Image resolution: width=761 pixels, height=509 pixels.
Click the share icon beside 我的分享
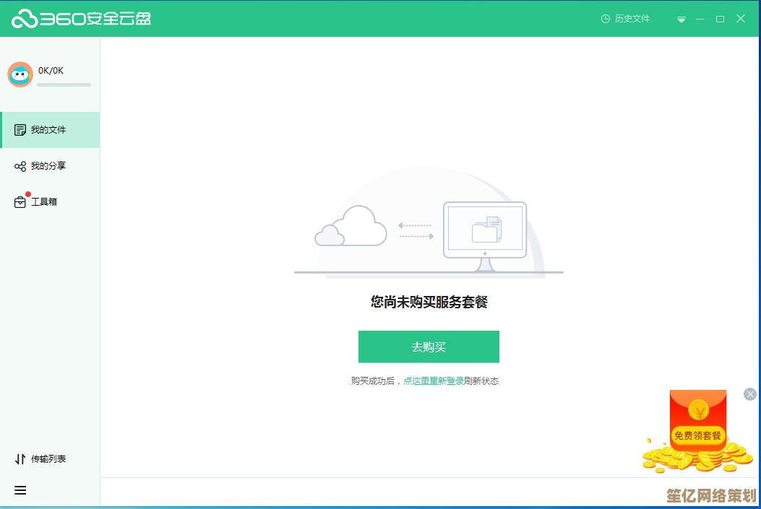coord(20,167)
